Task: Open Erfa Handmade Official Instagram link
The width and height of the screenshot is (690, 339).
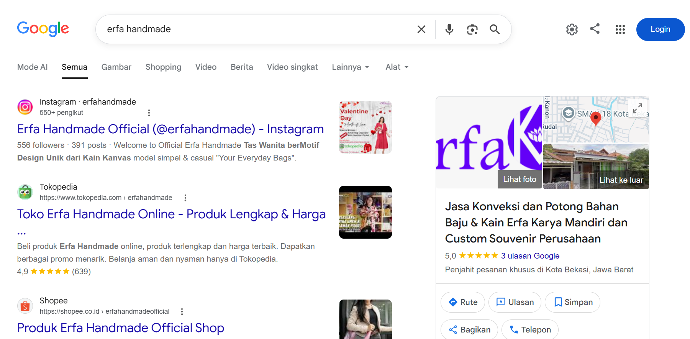Action: (170, 129)
